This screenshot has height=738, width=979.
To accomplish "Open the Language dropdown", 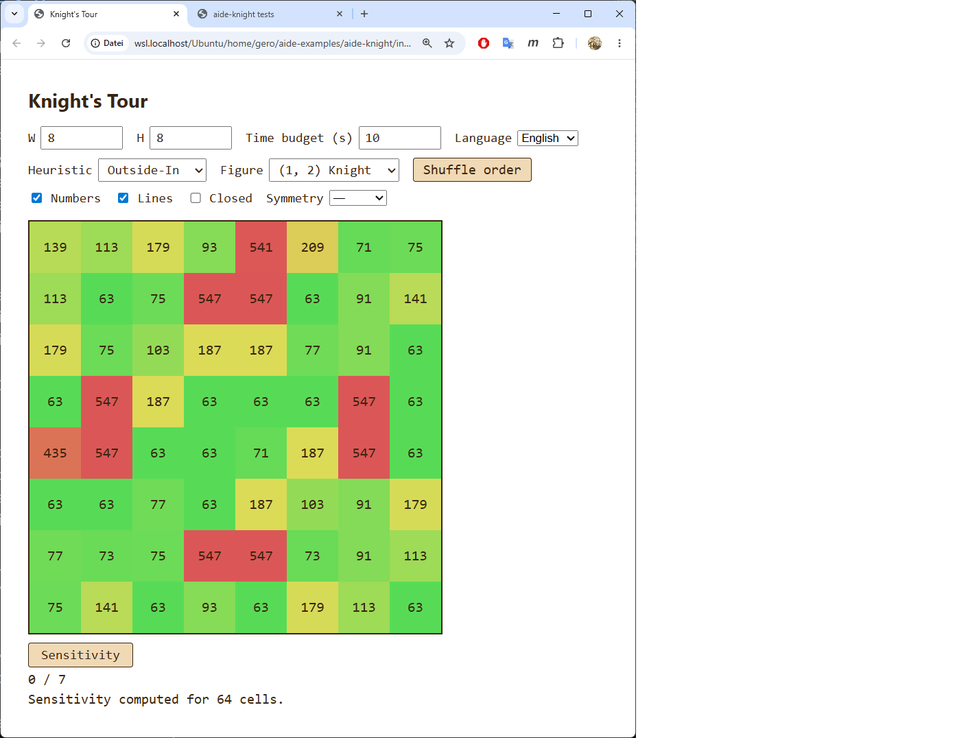I will click(547, 138).
